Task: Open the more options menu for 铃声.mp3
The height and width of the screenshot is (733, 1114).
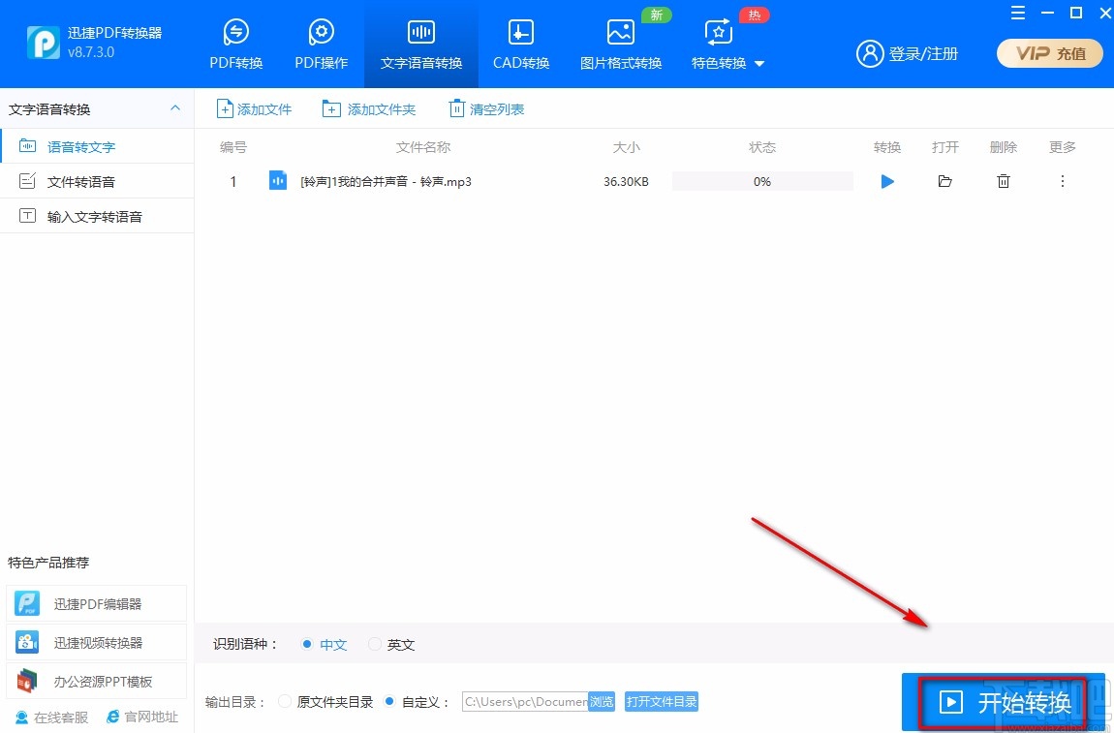Action: point(1062,181)
